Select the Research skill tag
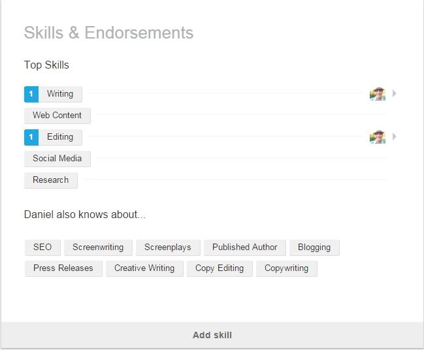Image resolution: width=424 pixels, height=350 pixels. (51, 180)
